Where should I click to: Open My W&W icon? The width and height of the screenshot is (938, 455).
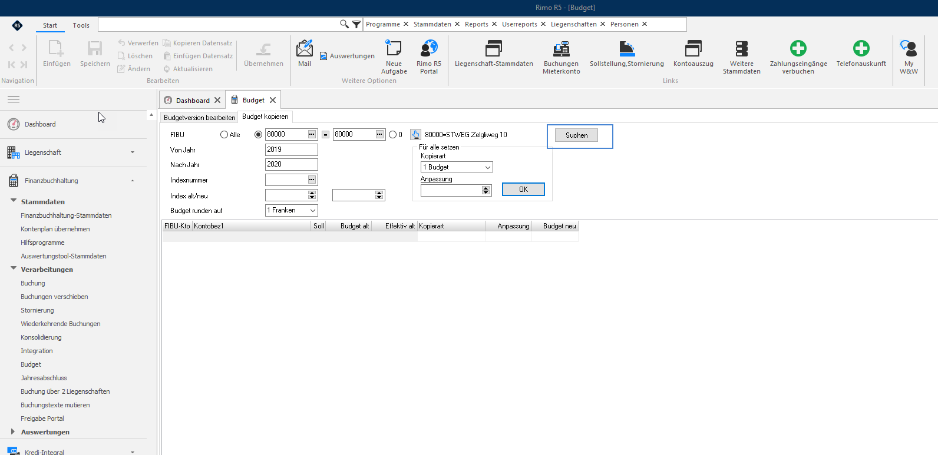pyautogui.click(x=909, y=48)
